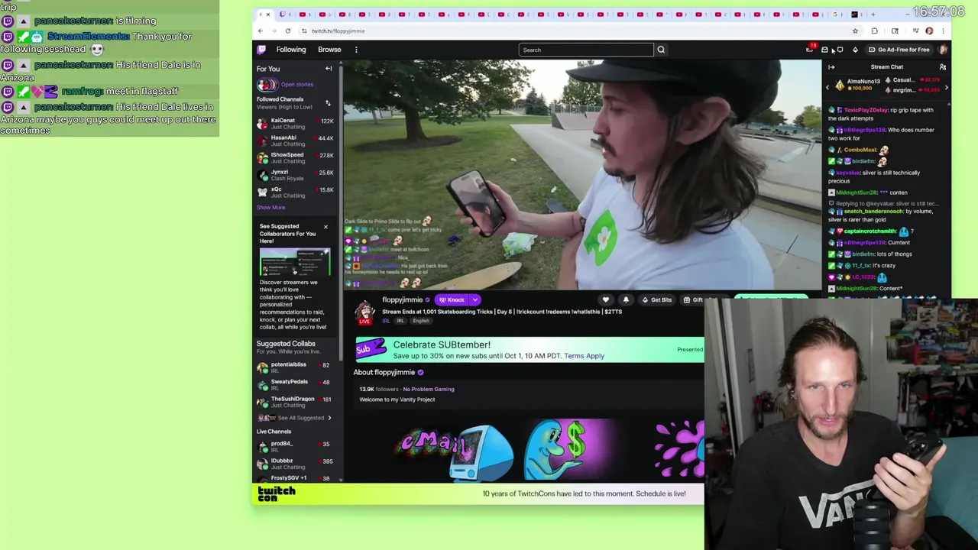The image size is (978, 550).
Task: Bookmark this page with the star
Action: (x=855, y=31)
